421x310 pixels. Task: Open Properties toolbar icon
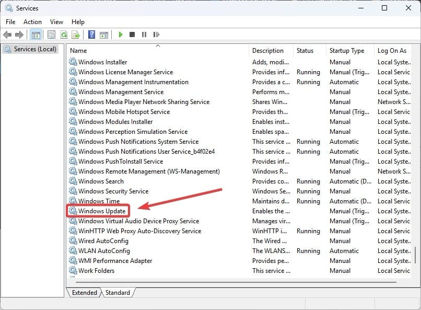click(x=51, y=35)
